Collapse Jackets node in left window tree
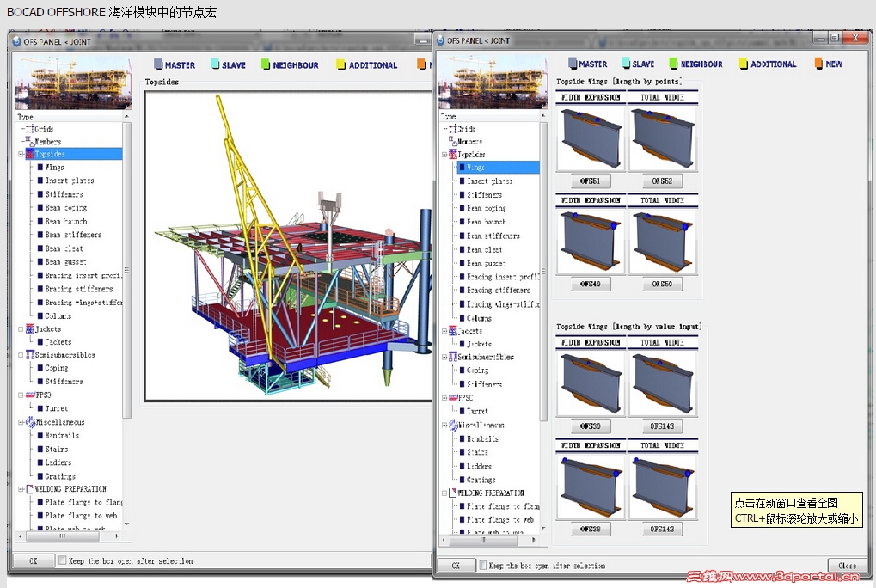This screenshot has height=588, width=876. pyautogui.click(x=21, y=329)
